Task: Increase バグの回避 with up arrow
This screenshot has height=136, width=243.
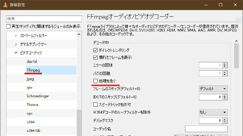Action: click(225, 72)
